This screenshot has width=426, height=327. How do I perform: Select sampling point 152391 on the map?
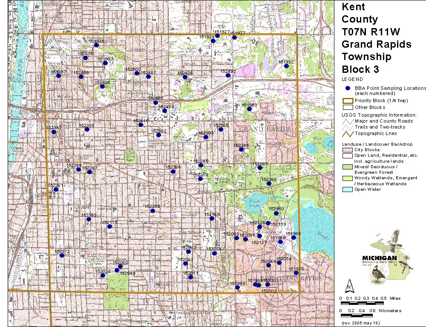coord(54,132)
